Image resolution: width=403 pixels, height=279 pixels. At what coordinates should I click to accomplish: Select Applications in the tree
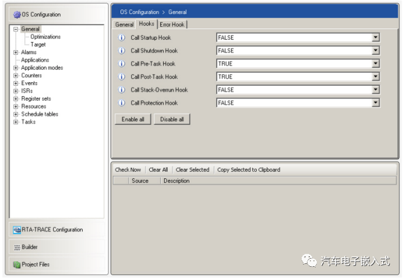35,60
